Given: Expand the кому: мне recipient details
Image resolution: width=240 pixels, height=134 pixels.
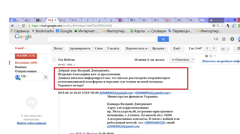Looking at the screenshot, I should [74, 65].
